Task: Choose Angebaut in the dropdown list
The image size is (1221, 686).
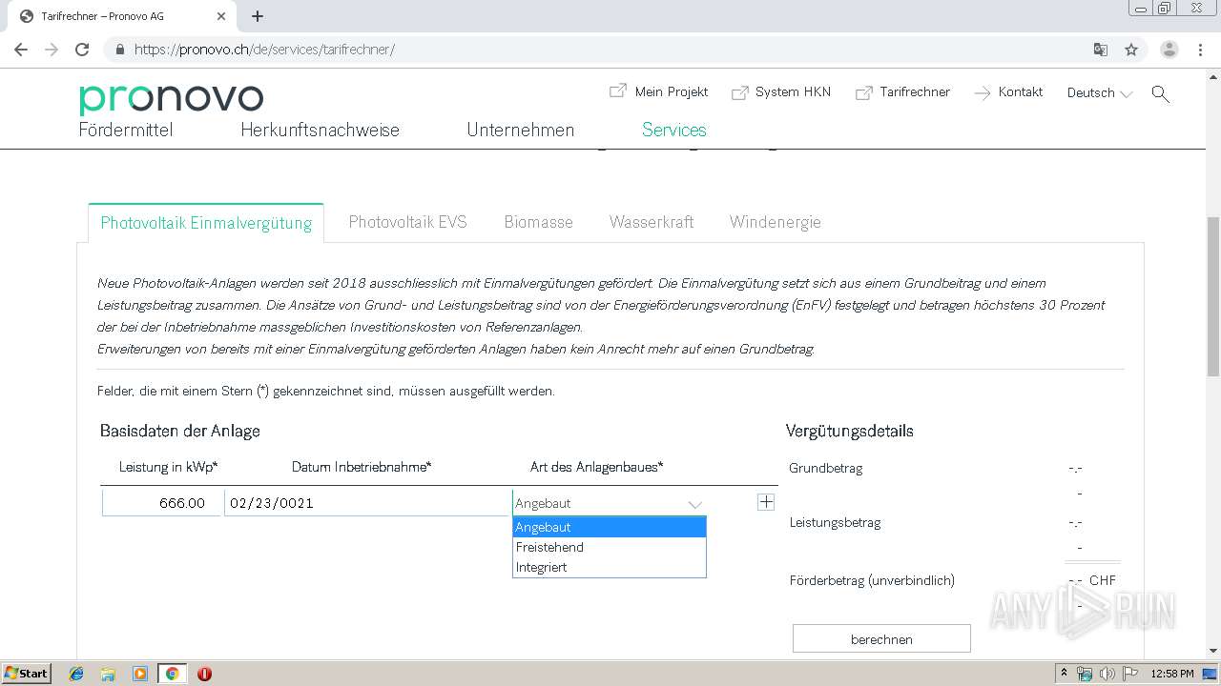Action: pyautogui.click(x=609, y=527)
